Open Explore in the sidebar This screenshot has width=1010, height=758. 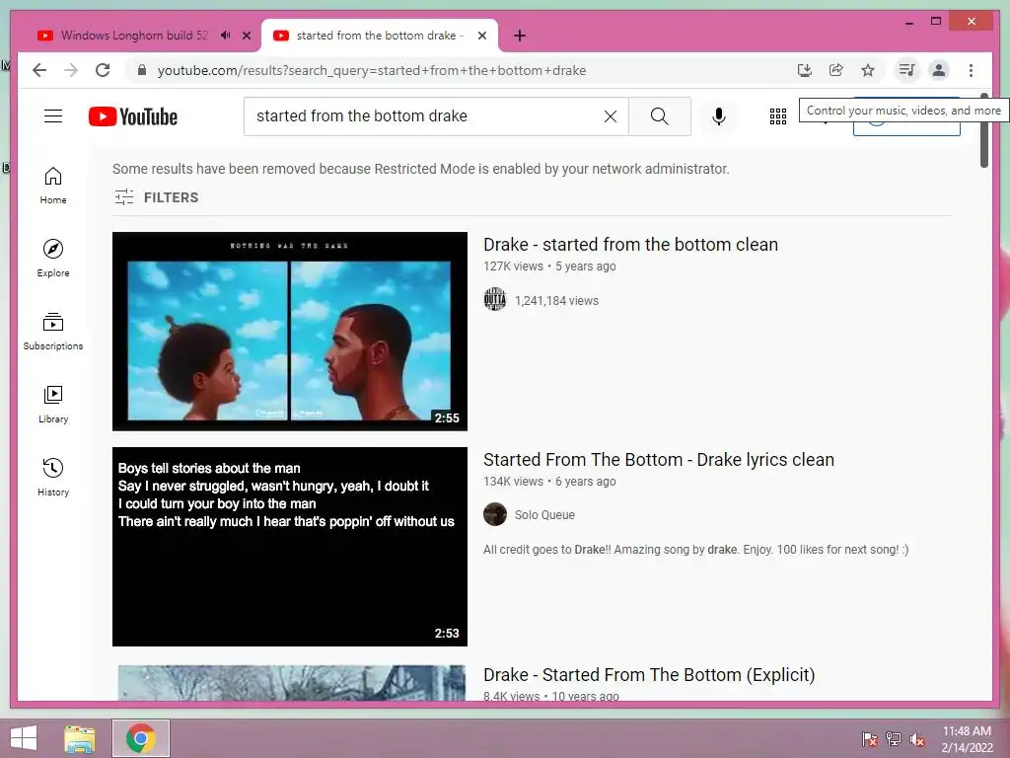pos(53,259)
